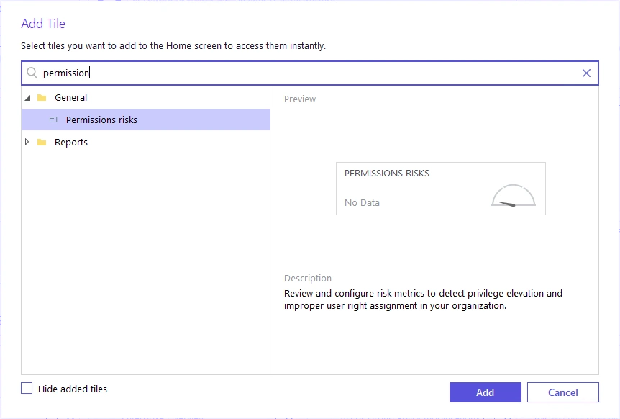Click the Reports folder icon

tap(42, 143)
